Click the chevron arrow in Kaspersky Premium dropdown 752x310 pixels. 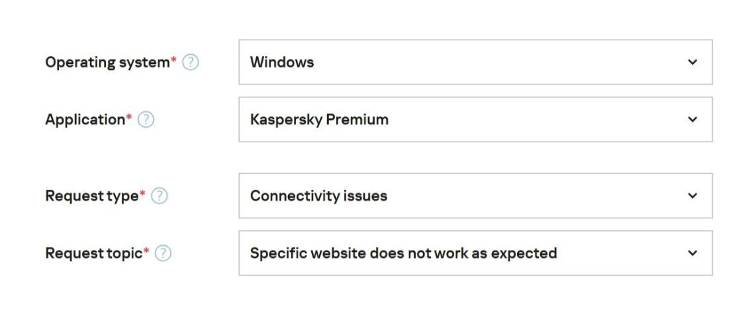coord(692,120)
